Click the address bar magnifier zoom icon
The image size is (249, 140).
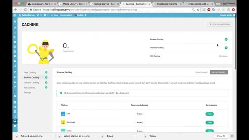click(193, 10)
